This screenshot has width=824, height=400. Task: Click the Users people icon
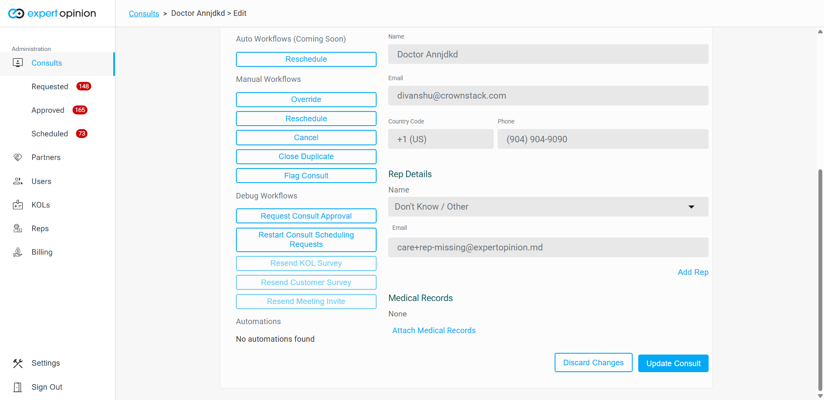18,181
